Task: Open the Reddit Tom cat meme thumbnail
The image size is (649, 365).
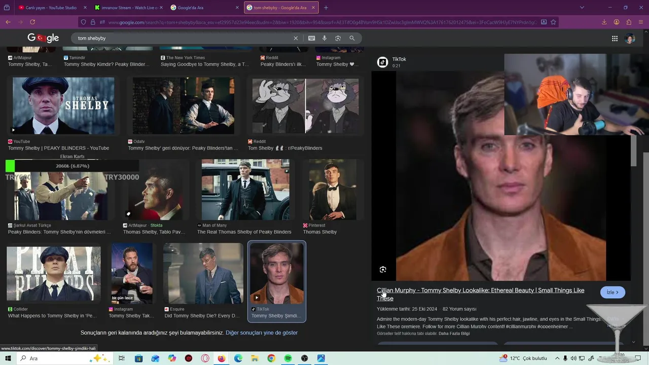Action: pyautogui.click(x=305, y=106)
